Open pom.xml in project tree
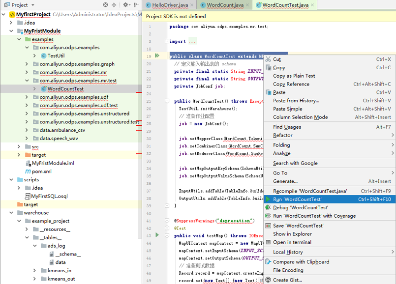The height and width of the screenshot is (284, 396). coord(41,171)
